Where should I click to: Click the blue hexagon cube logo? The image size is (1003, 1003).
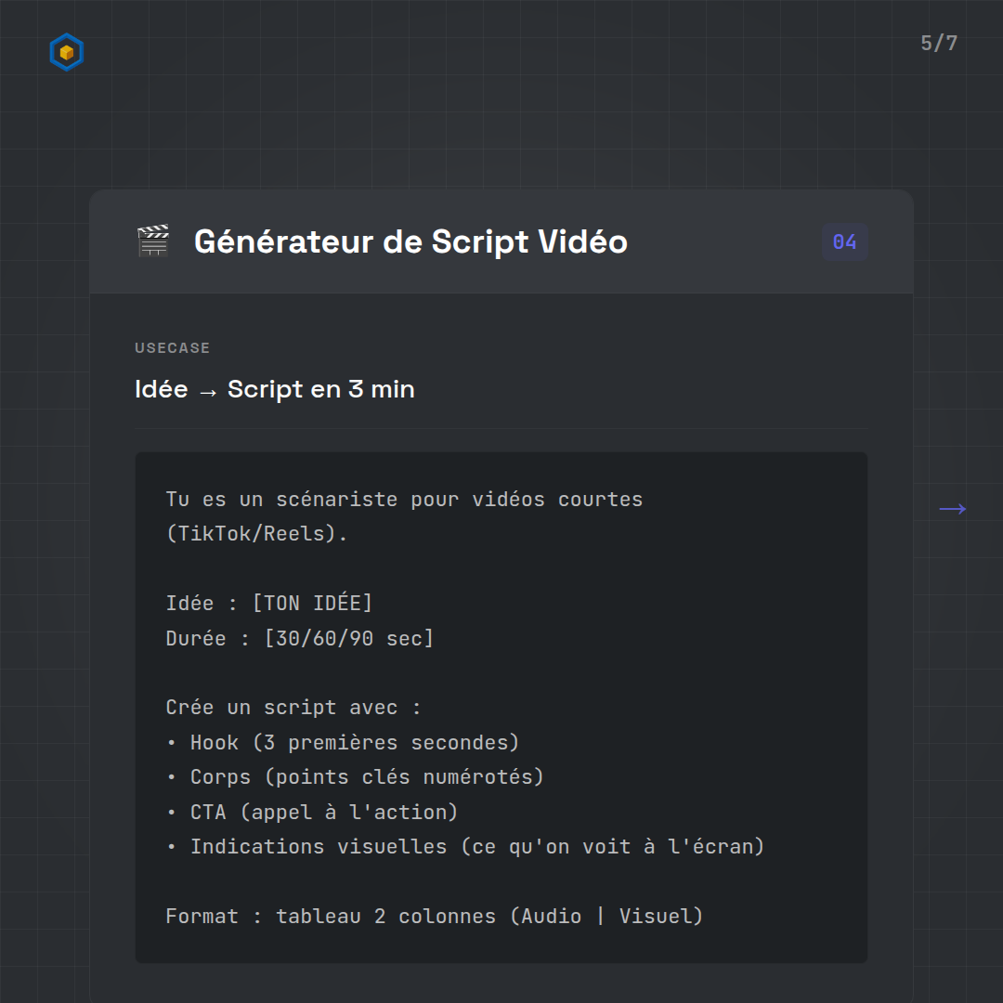tap(66, 53)
